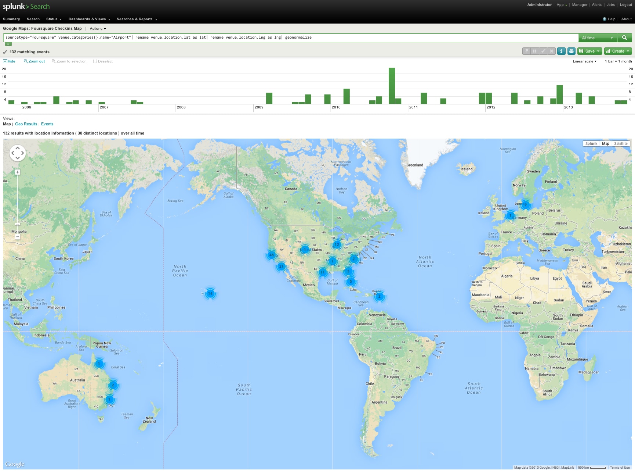Viewport: 635px width, 472px height.
Task: Click the cluster marker 2 on Australia's east coast
Action: [x=113, y=385]
